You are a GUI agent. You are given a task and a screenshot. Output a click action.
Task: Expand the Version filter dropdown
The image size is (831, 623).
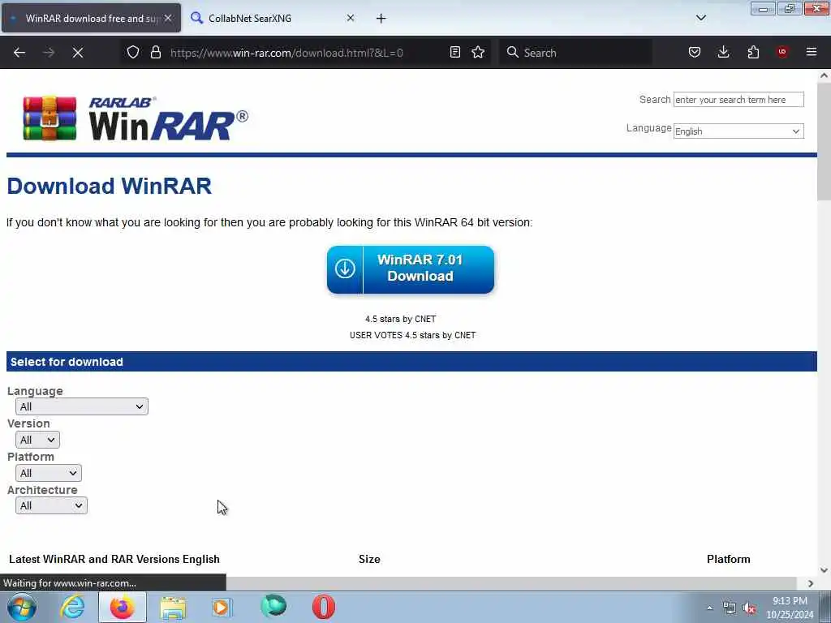click(x=37, y=440)
